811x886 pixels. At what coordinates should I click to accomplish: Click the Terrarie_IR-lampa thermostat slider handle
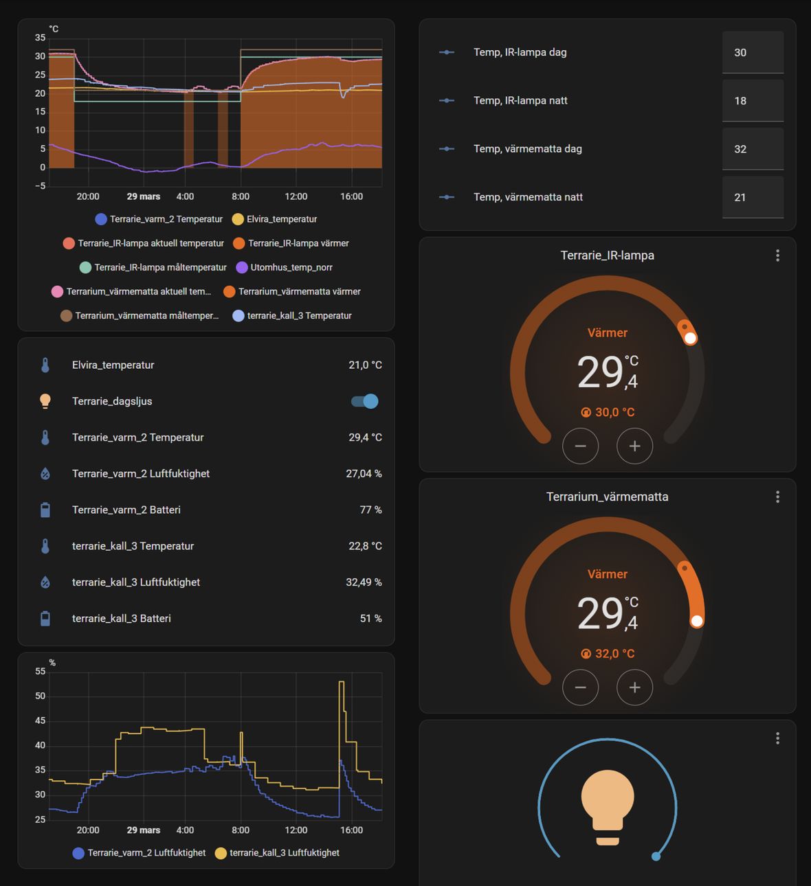click(690, 337)
